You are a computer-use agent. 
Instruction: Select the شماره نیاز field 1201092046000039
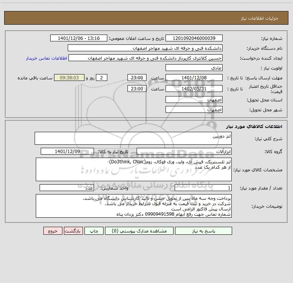(x=194, y=38)
